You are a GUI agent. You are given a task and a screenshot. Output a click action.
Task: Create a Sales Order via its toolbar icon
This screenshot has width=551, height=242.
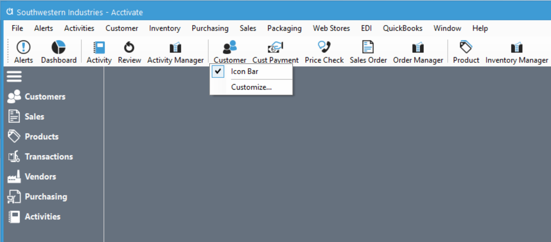pyautogui.click(x=368, y=50)
